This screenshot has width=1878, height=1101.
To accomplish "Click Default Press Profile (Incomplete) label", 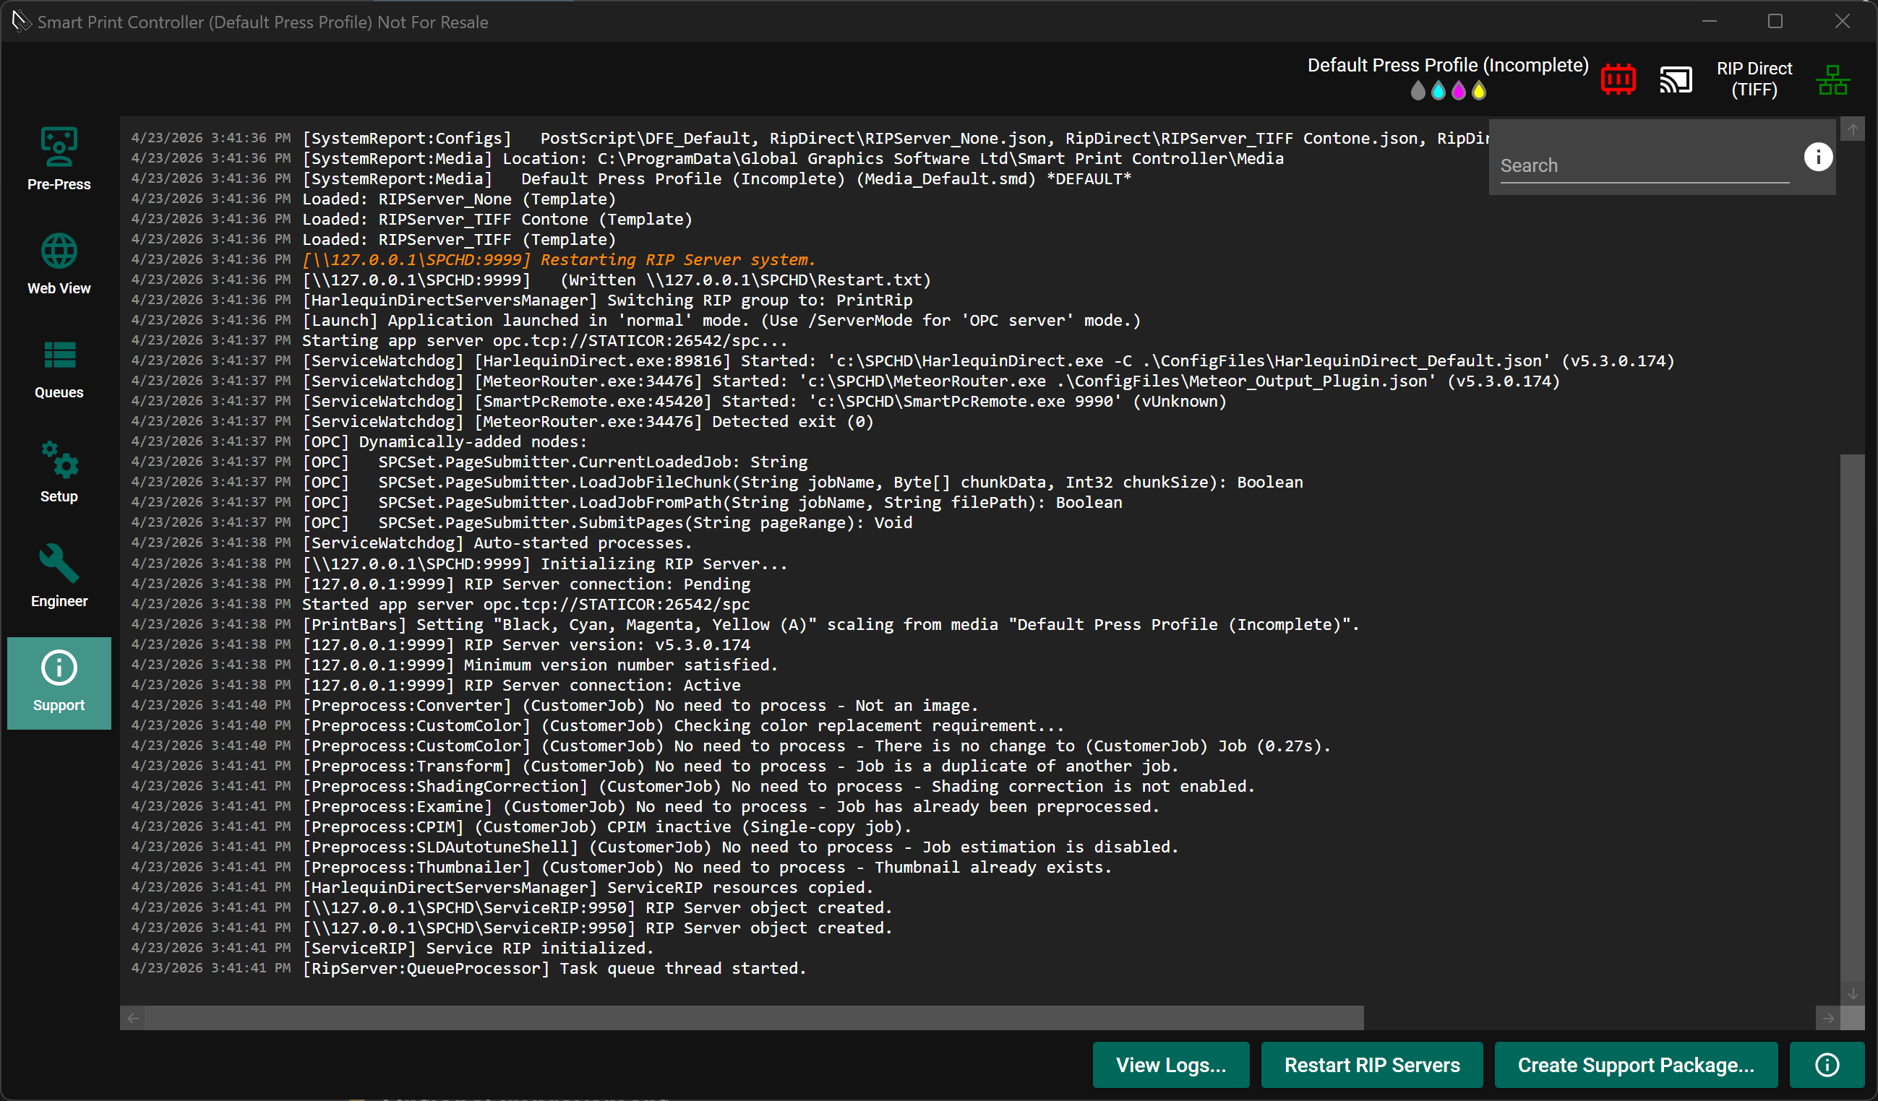I will 1448,66.
